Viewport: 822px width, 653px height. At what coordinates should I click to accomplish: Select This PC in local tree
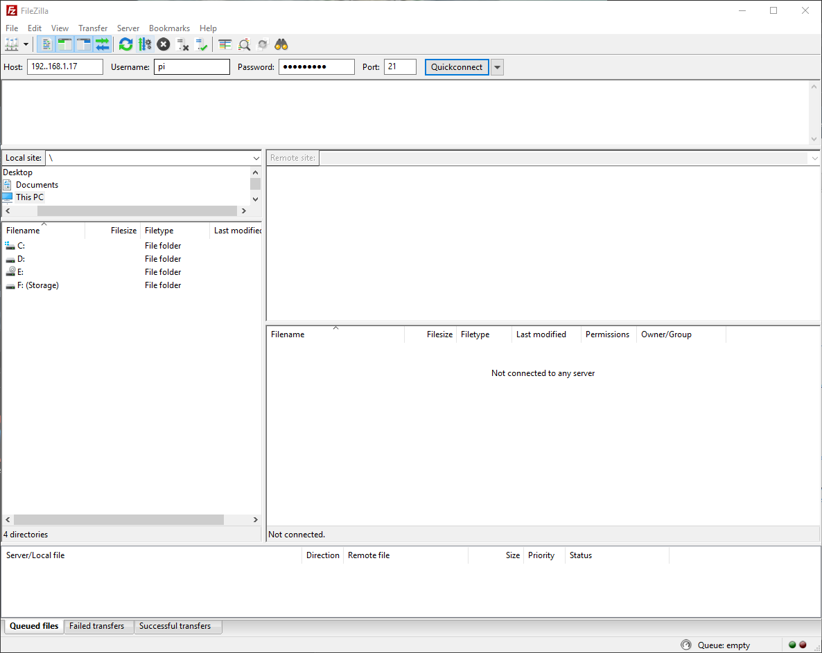click(x=29, y=197)
